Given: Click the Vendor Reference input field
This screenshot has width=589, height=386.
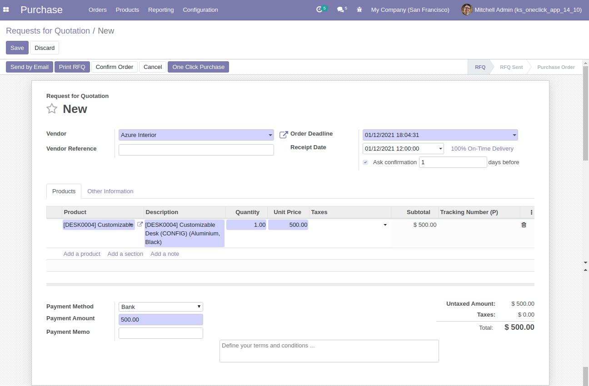Looking at the screenshot, I should (x=196, y=150).
